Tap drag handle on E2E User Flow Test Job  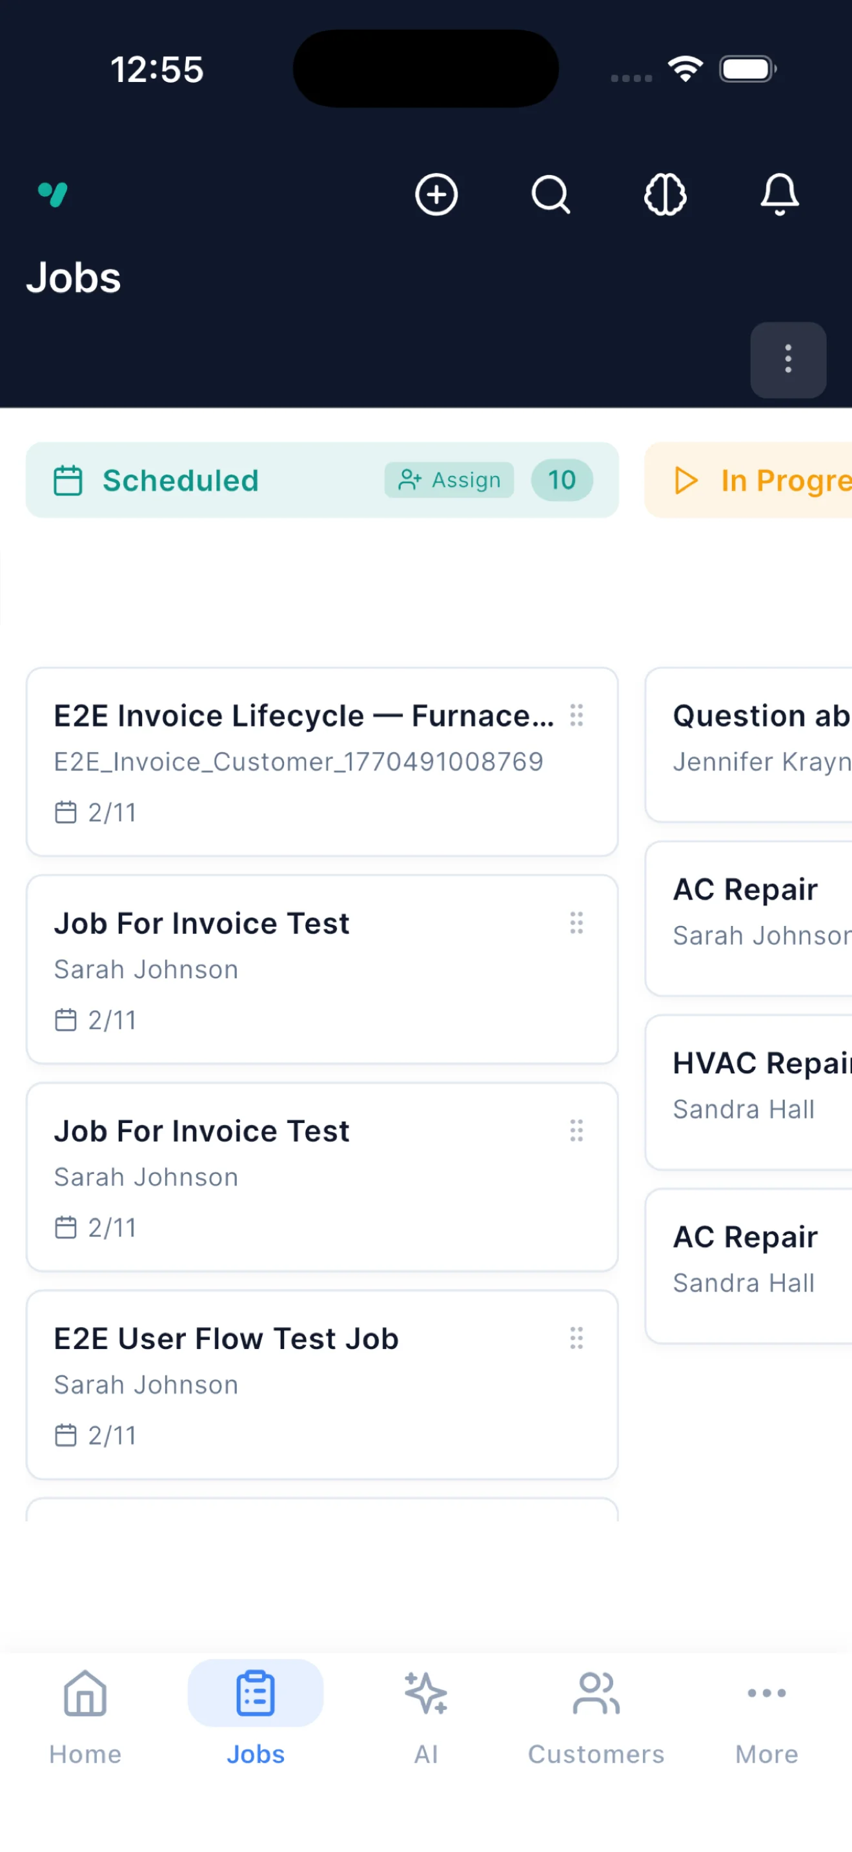point(576,1338)
